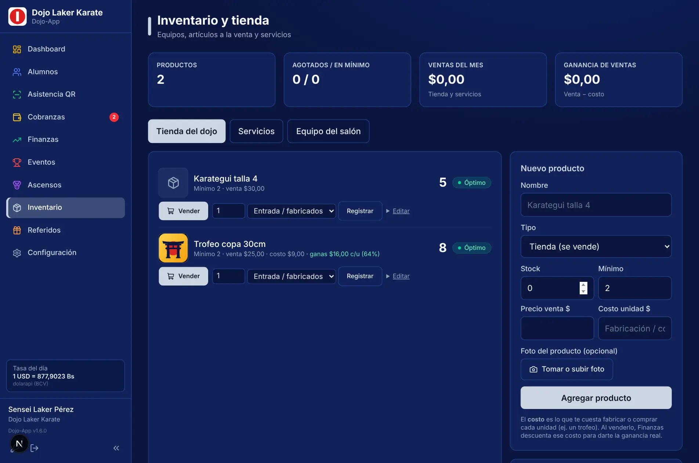Viewport: 699px width, 463px height.
Task: Open Asistencia QR scanner icon
Action: coord(17,94)
